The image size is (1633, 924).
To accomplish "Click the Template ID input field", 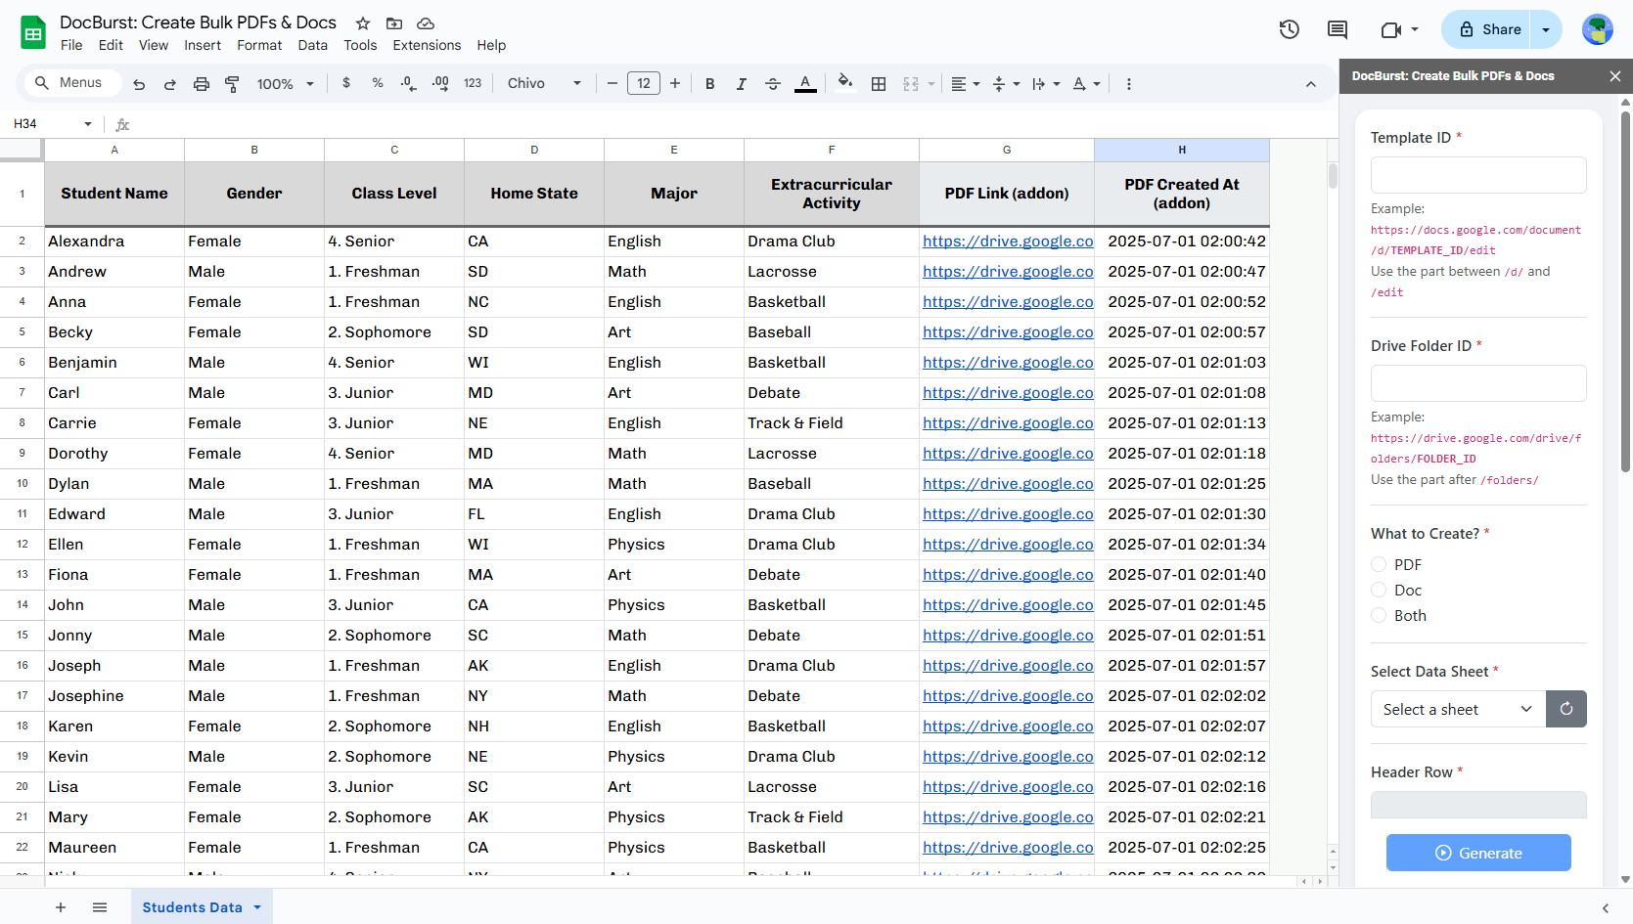I will 1477,175.
